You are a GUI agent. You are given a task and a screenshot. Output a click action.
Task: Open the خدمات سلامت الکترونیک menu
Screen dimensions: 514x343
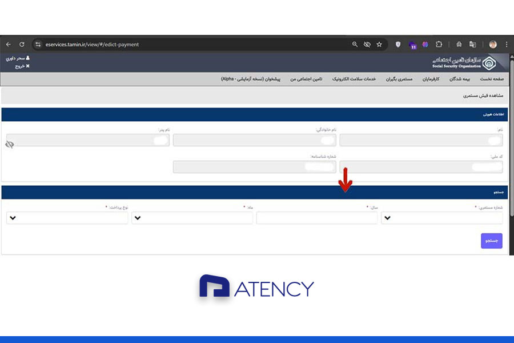click(x=354, y=79)
